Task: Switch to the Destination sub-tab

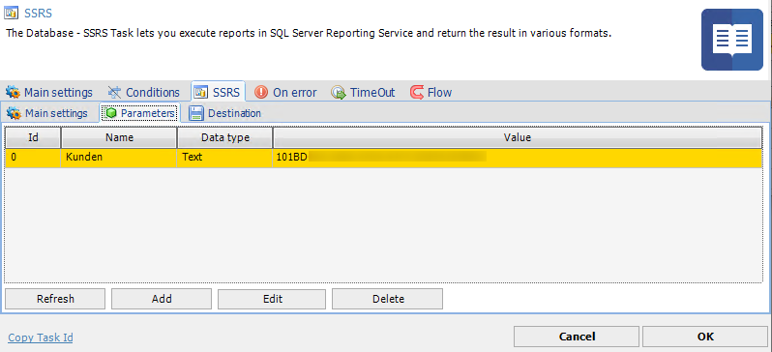Action: pyautogui.click(x=224, y=113)
